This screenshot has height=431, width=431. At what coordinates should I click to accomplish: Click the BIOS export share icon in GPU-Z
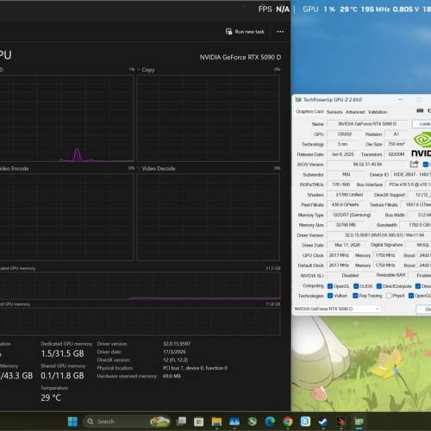click(414, 164)
